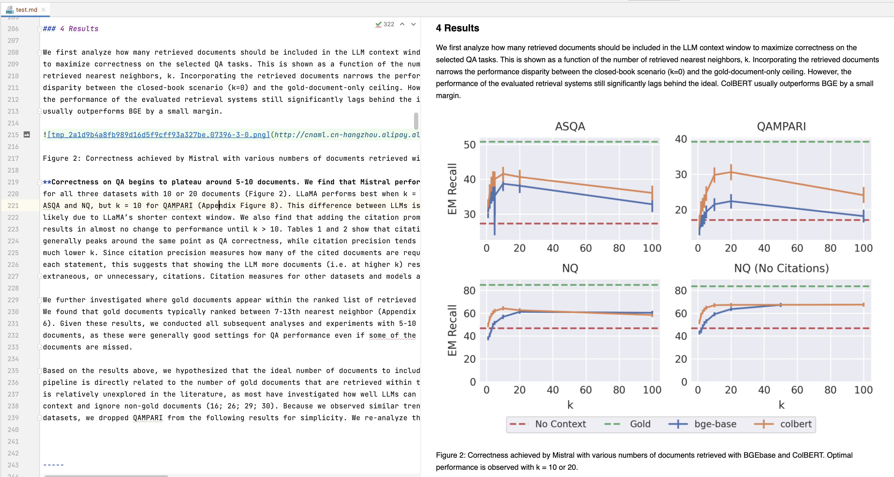The height and width of the screenshot is (477, 894).
Task: Open the inspections checkmark widget showing 322
Action: coord(385,24)
